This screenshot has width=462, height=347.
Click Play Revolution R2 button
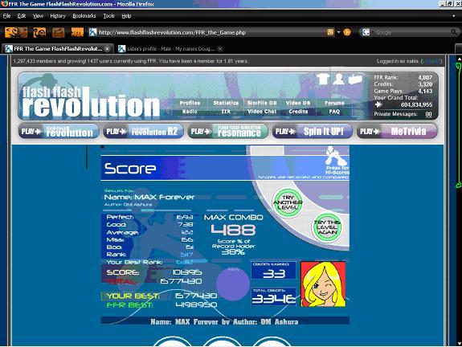[144, 131]
